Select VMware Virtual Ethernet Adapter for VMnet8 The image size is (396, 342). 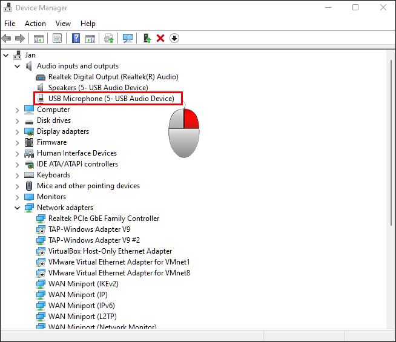(119, 273)
